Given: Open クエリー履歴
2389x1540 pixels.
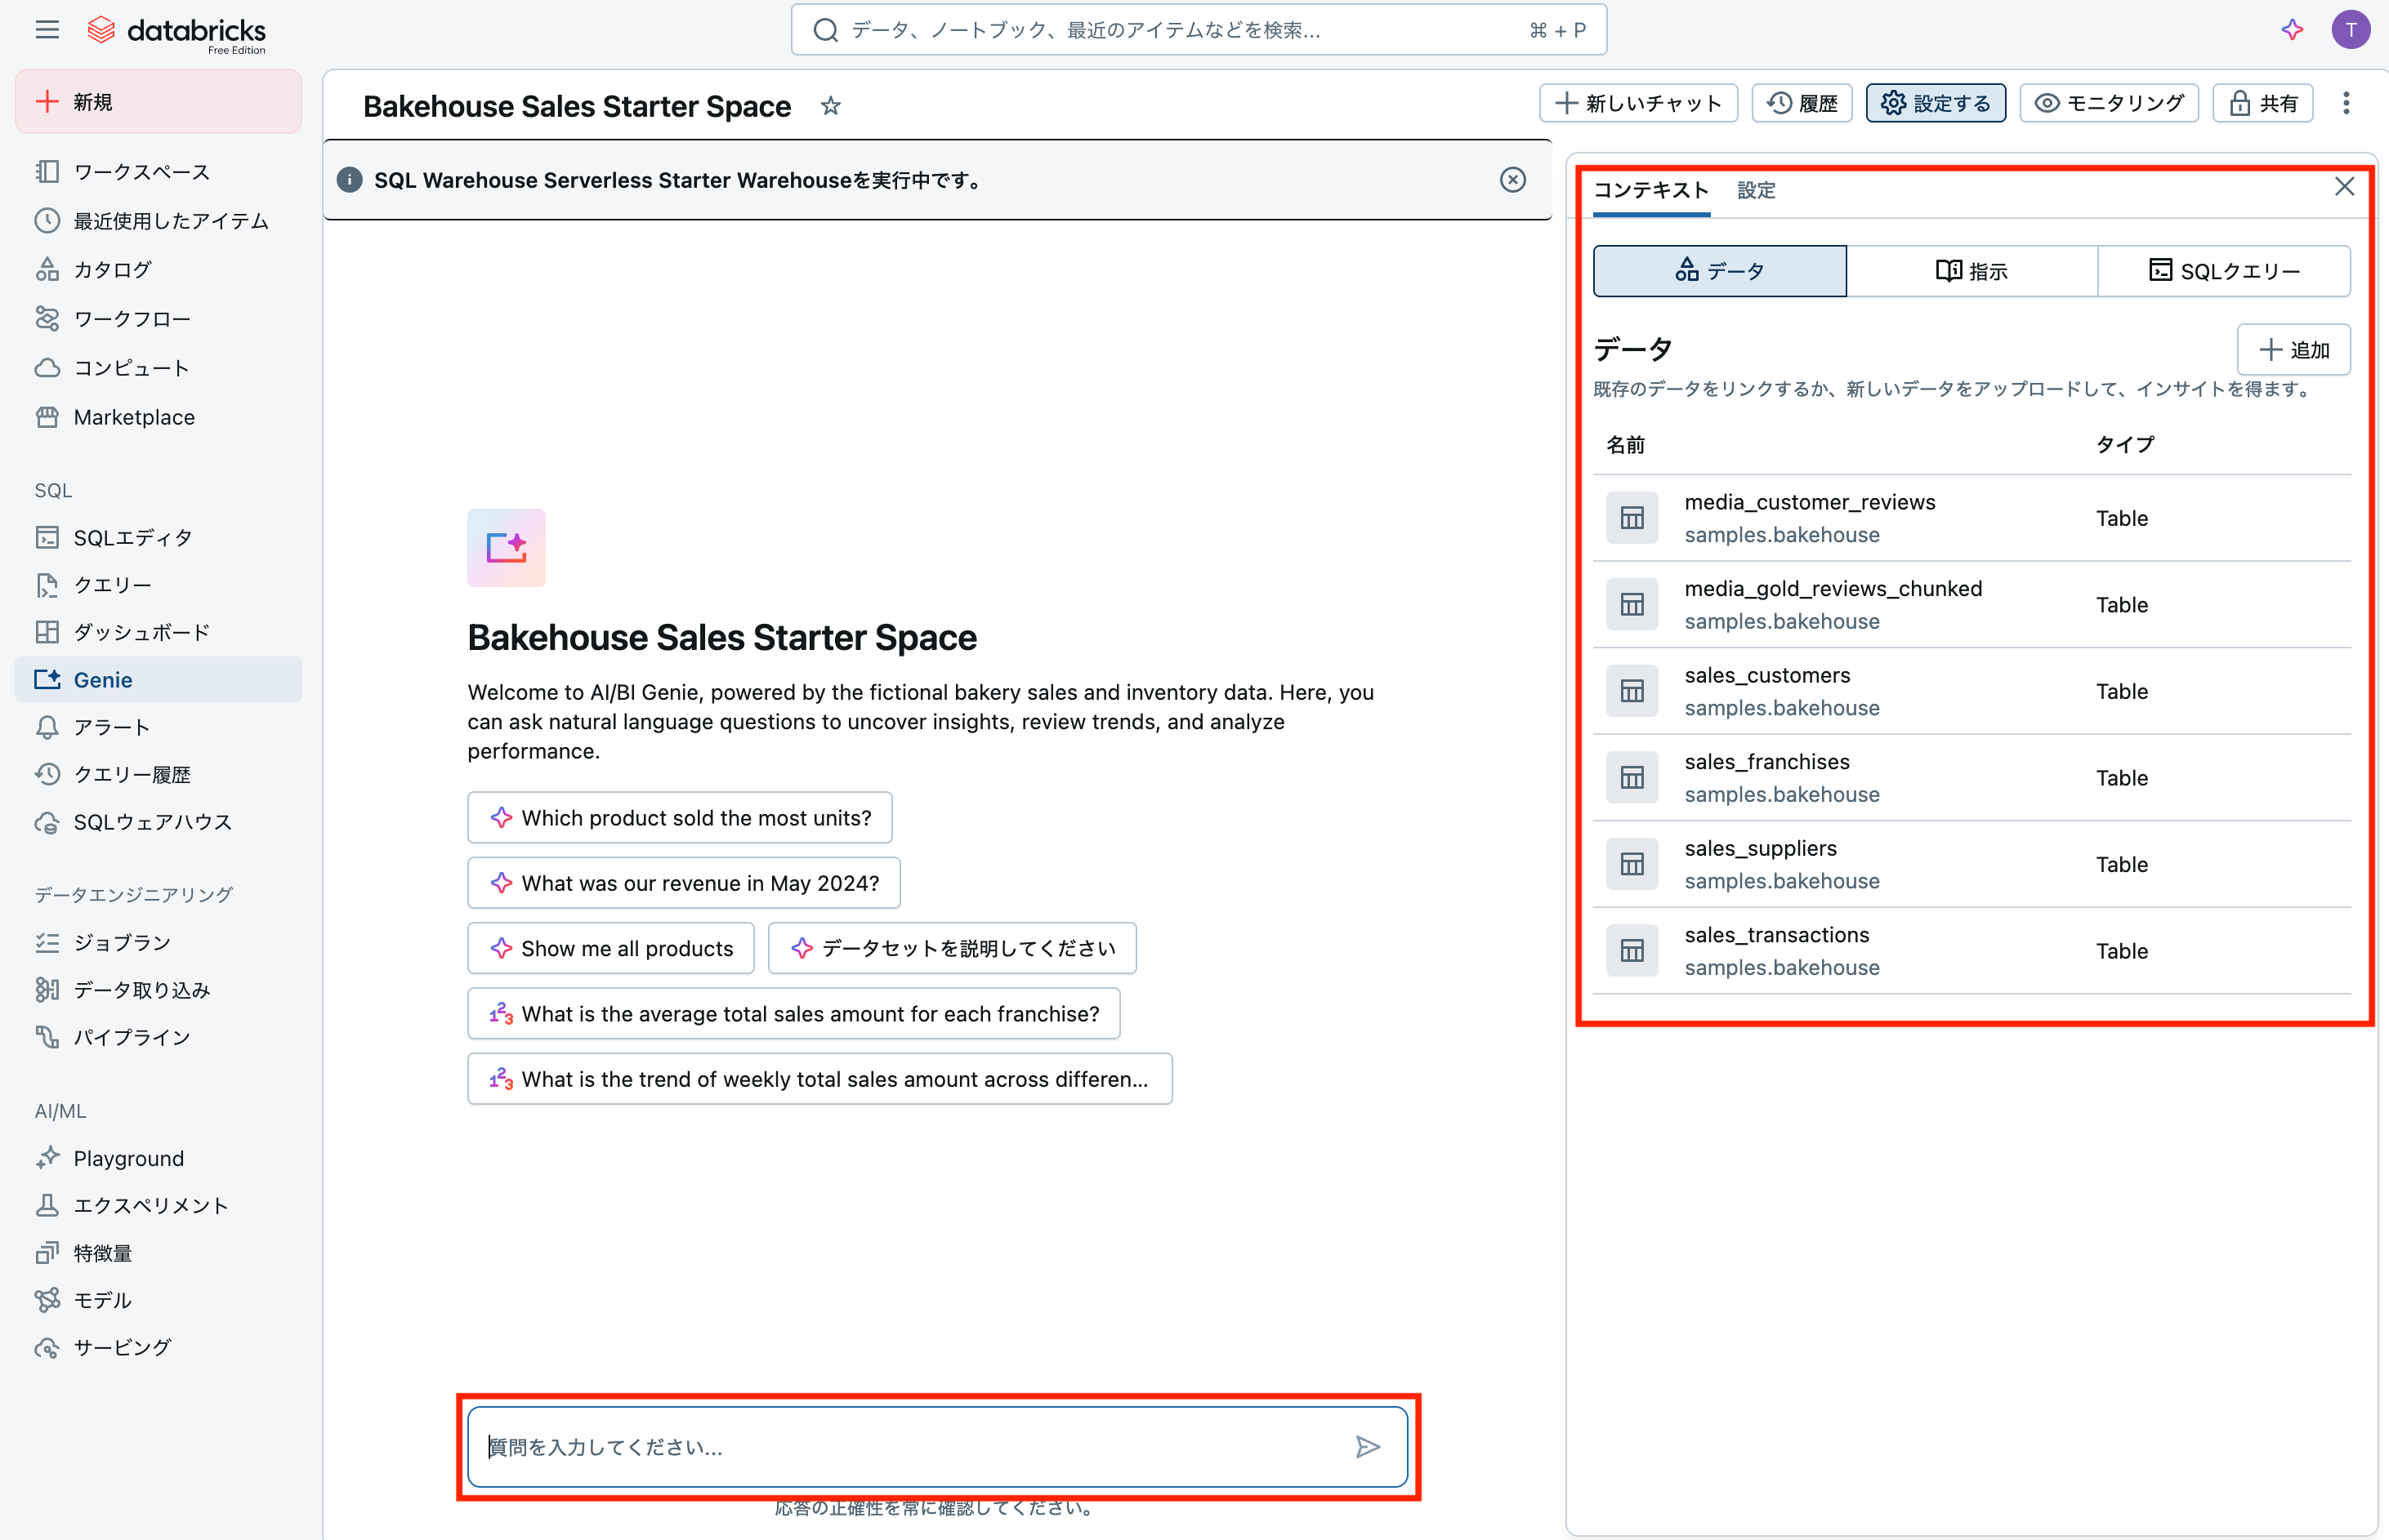Looking at the screenshot, I should tap(158, 775).
